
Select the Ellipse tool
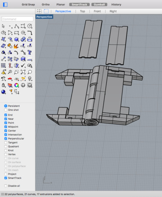point(3,33)
